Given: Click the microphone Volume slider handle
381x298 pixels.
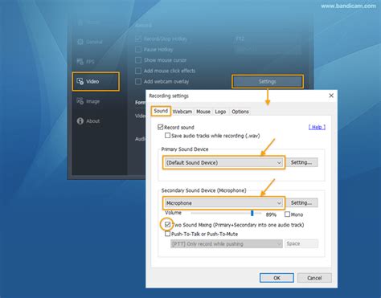Looking at the screenshot, I should [x=252, y=213].
